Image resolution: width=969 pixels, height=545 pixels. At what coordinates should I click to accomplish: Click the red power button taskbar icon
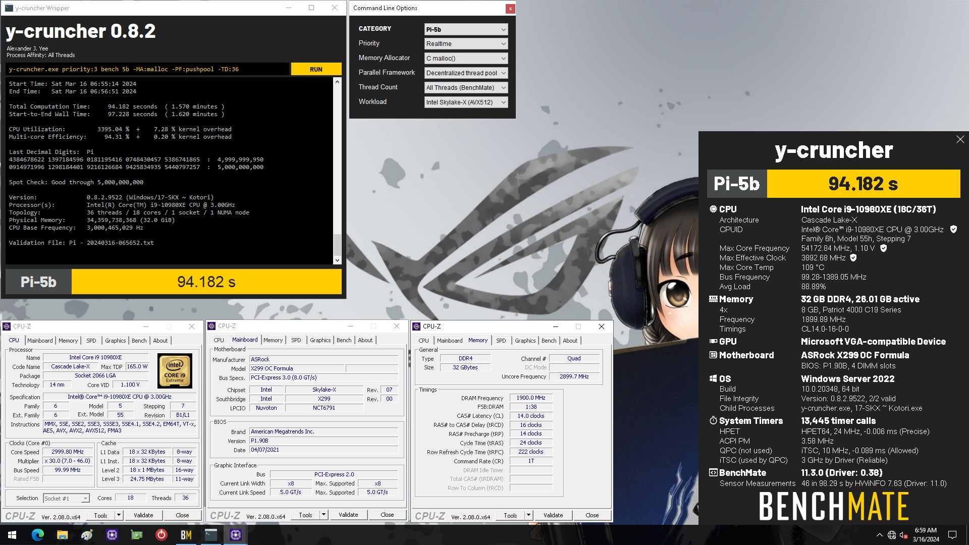[161, 535]
